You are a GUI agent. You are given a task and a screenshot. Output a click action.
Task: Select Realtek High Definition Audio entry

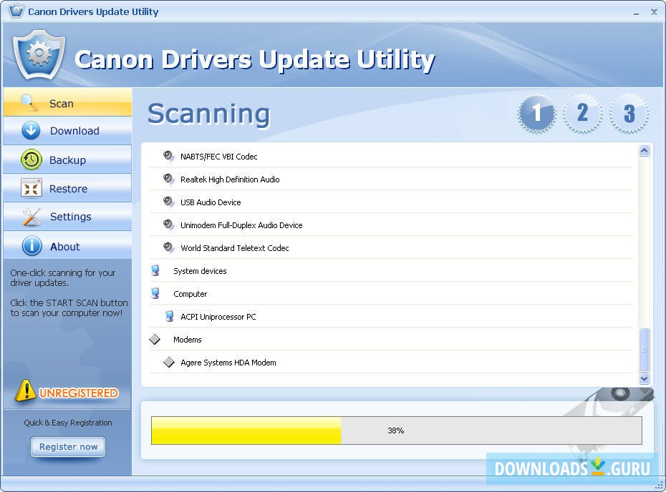coord(390,179)
